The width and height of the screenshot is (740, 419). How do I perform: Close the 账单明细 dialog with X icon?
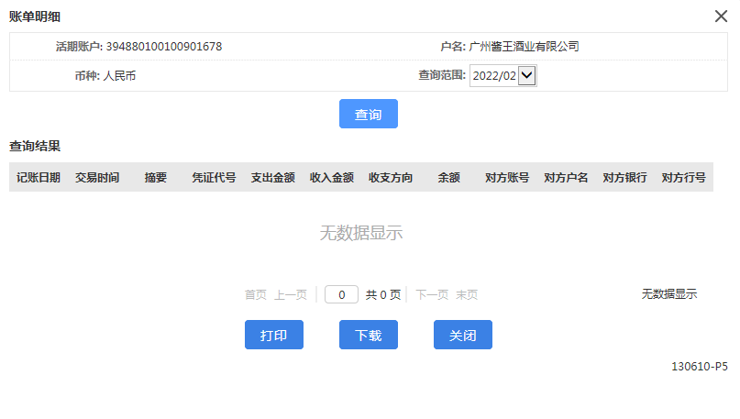721,16
